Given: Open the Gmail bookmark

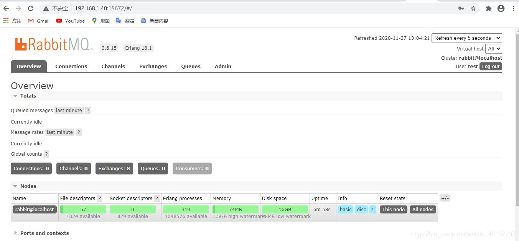Looking at the screenshot, I should [39, 21].
